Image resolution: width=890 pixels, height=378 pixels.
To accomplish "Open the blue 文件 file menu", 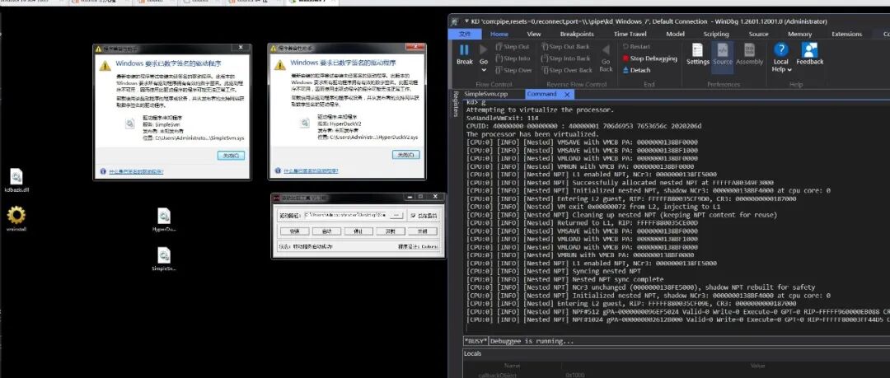I will coord(465,34).
